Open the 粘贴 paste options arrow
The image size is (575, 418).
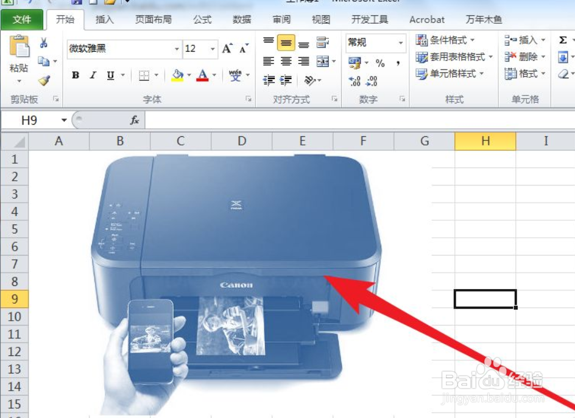point(19,80)
